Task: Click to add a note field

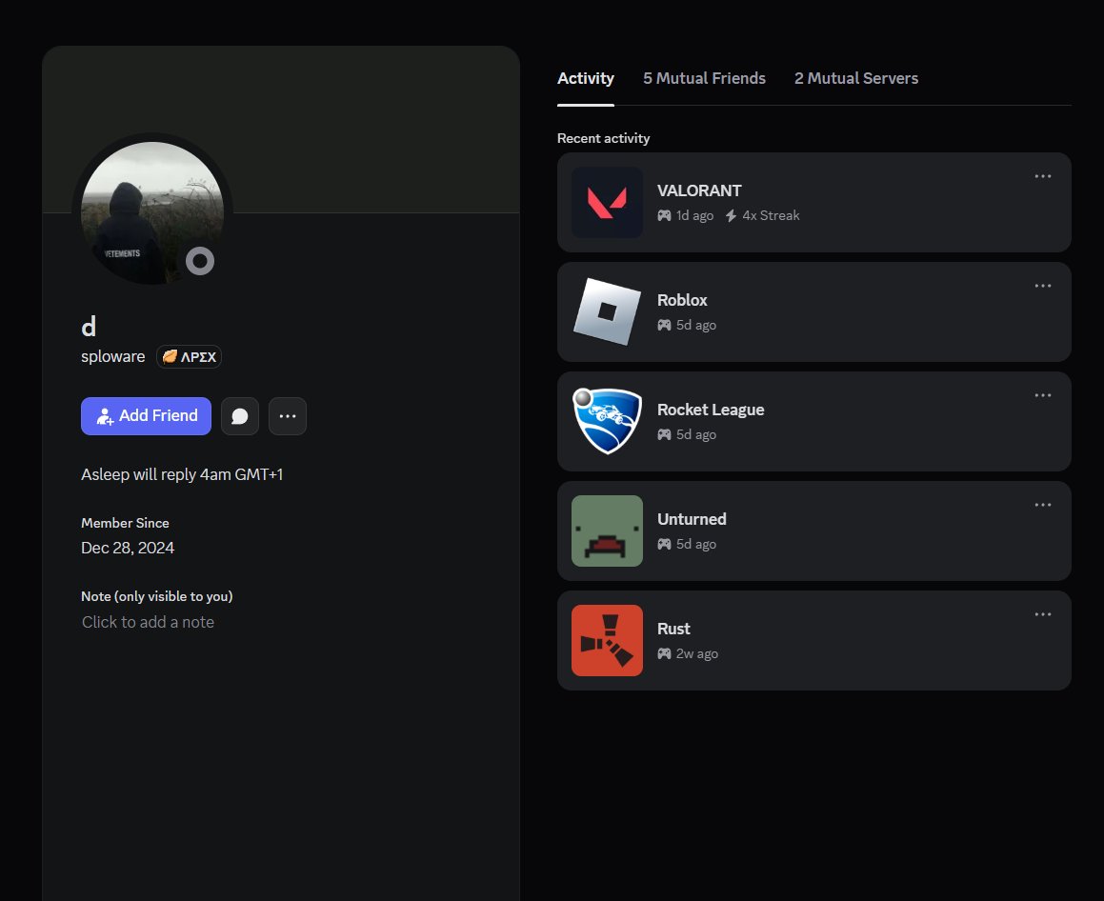Action: (148, 622)
